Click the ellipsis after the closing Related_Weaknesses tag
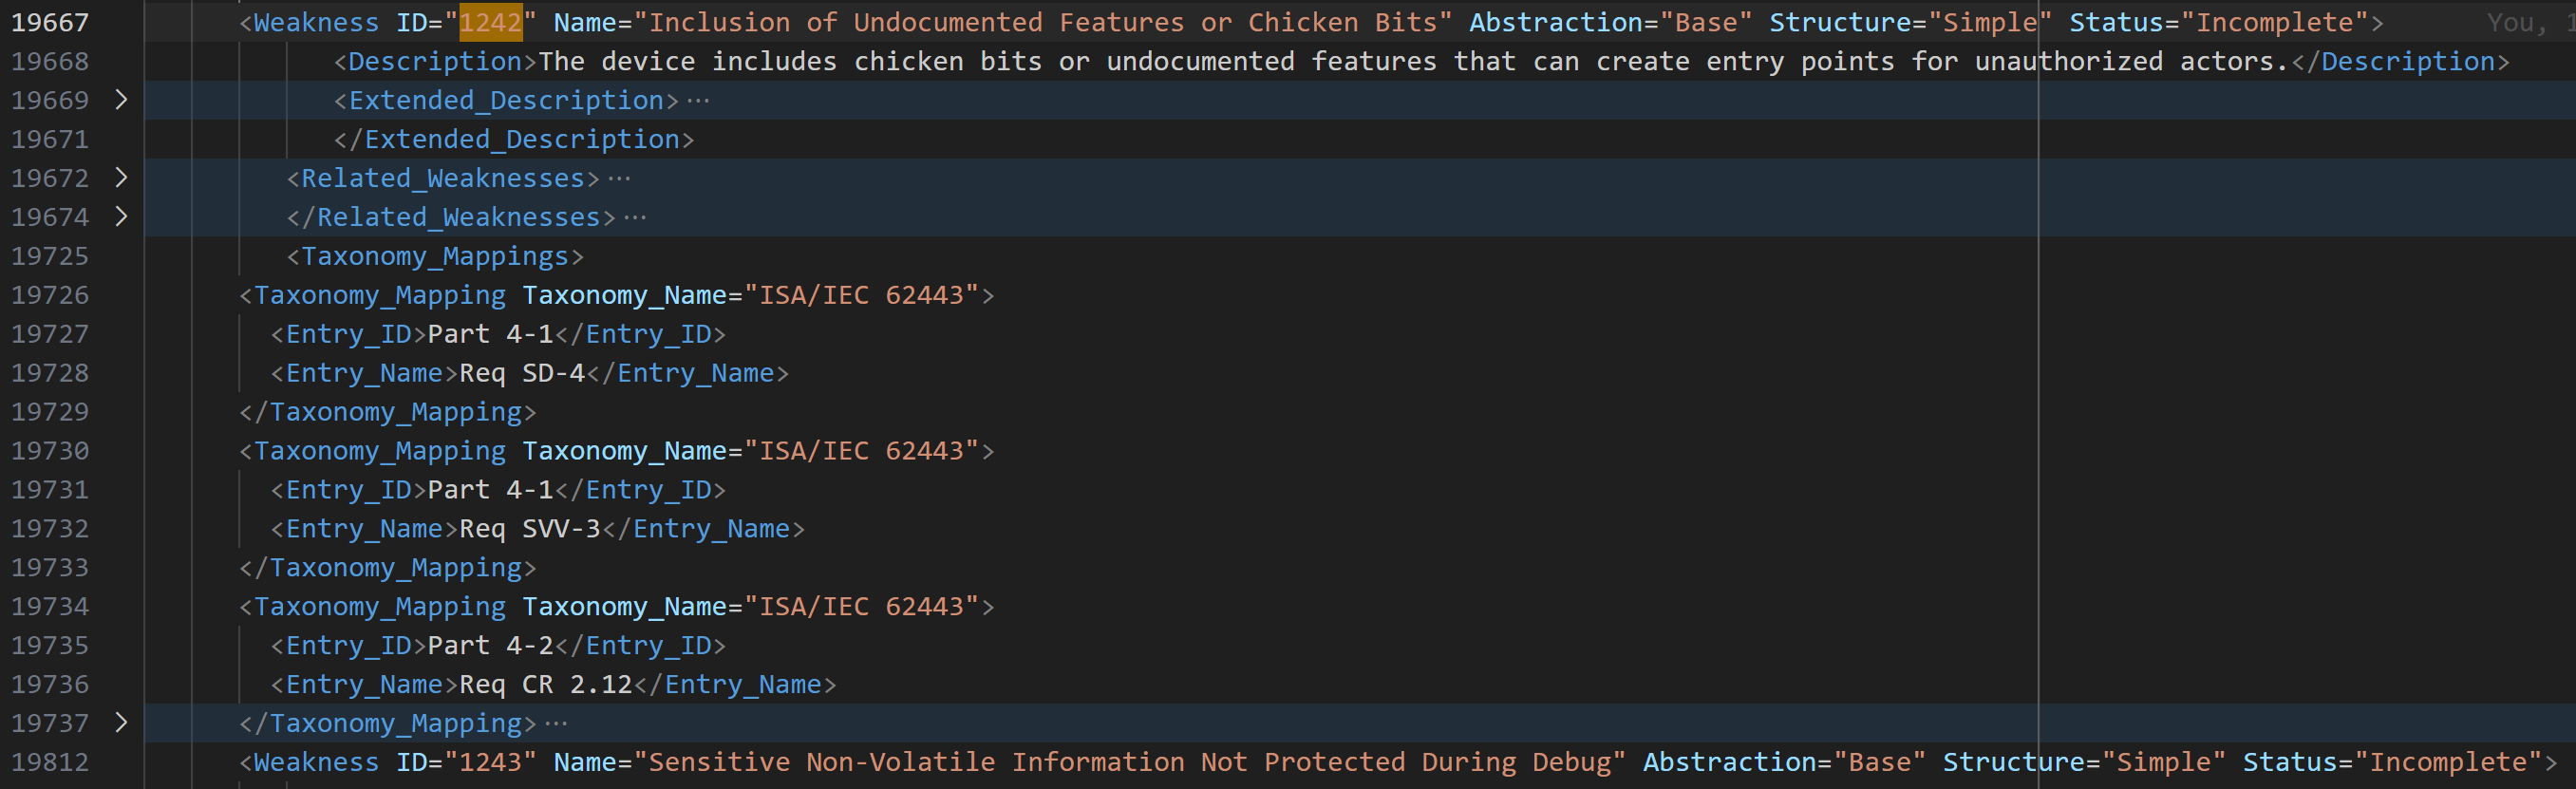This screenshot has height=789, width=2576. pos(635,217)
